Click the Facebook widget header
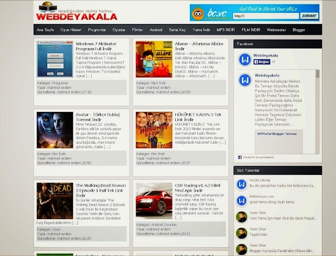Viewport: 336px width, 256px height. point(278,44)
